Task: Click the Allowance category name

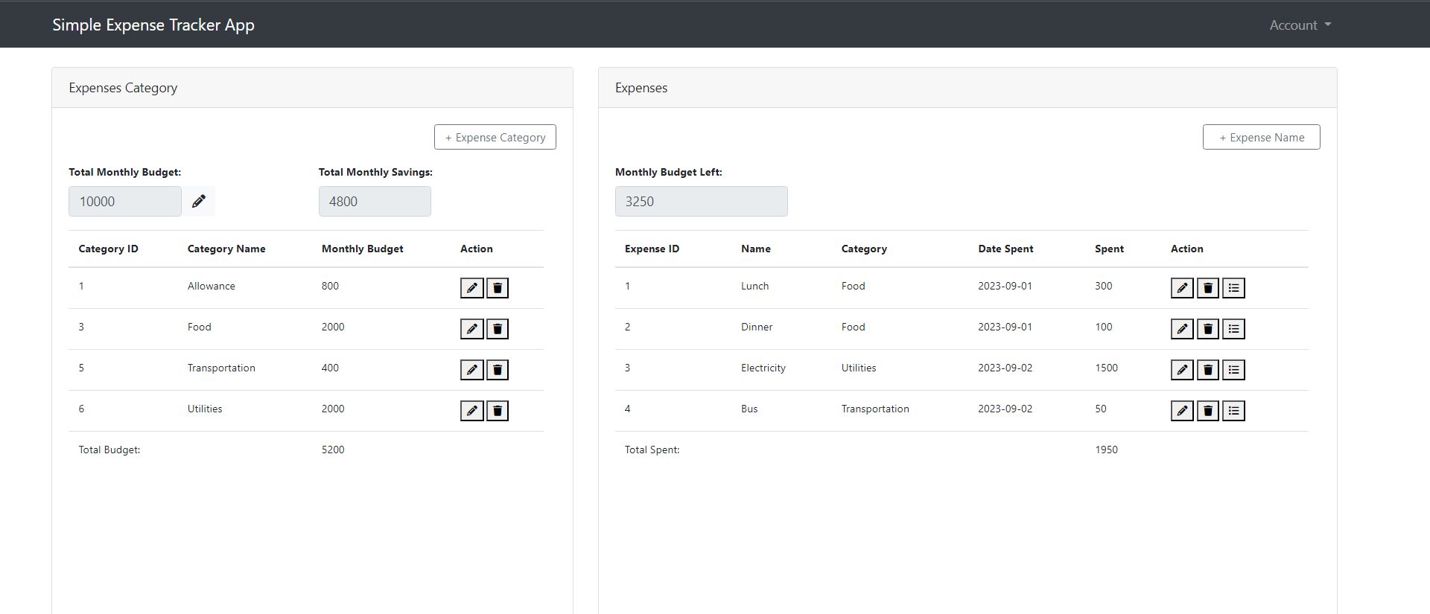Action: [212, 286]
